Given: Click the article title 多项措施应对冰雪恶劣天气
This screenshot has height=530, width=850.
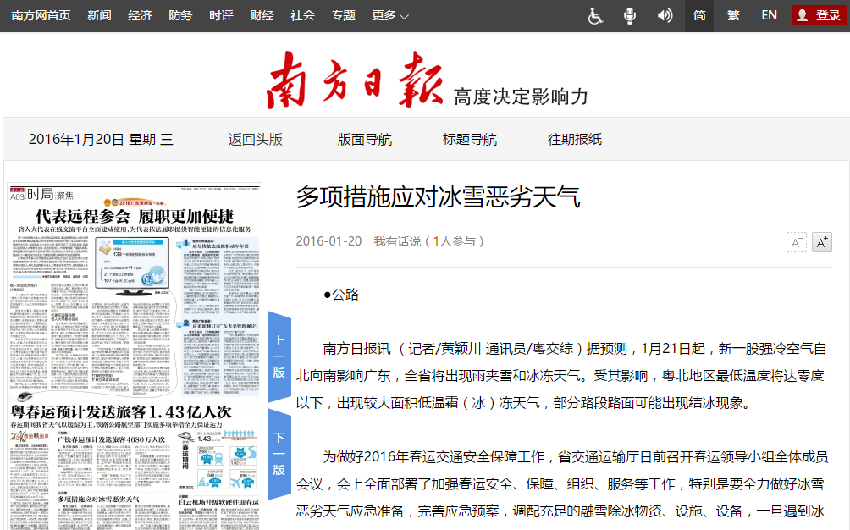Looking at the screenshot, I should 438,196.
